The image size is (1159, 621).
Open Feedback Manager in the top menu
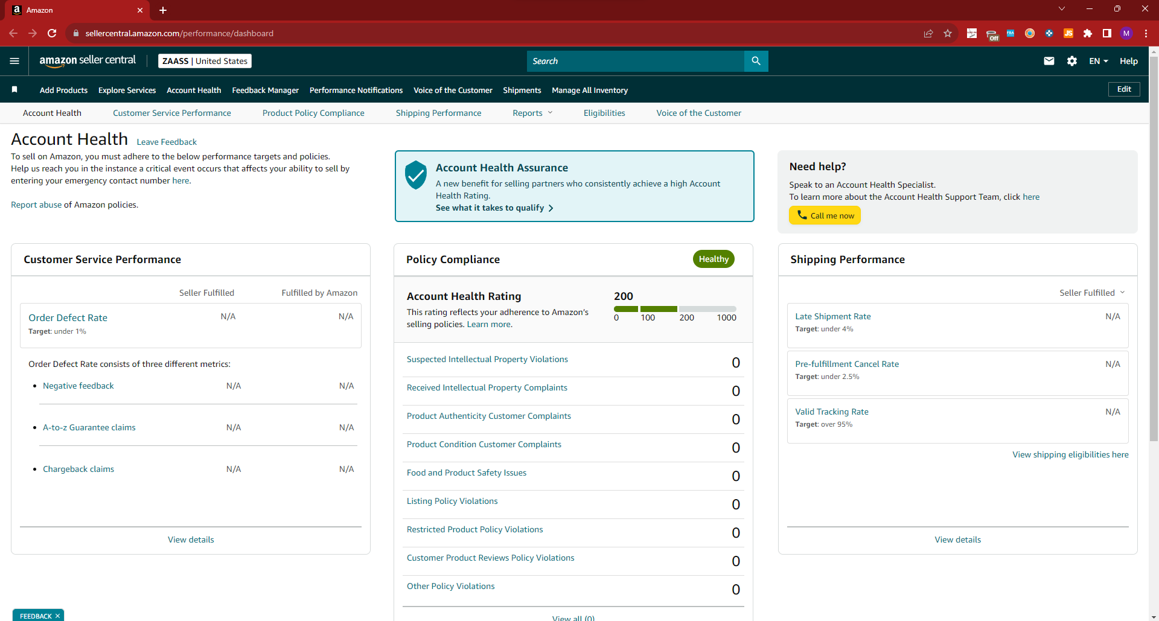pos(265,90)
